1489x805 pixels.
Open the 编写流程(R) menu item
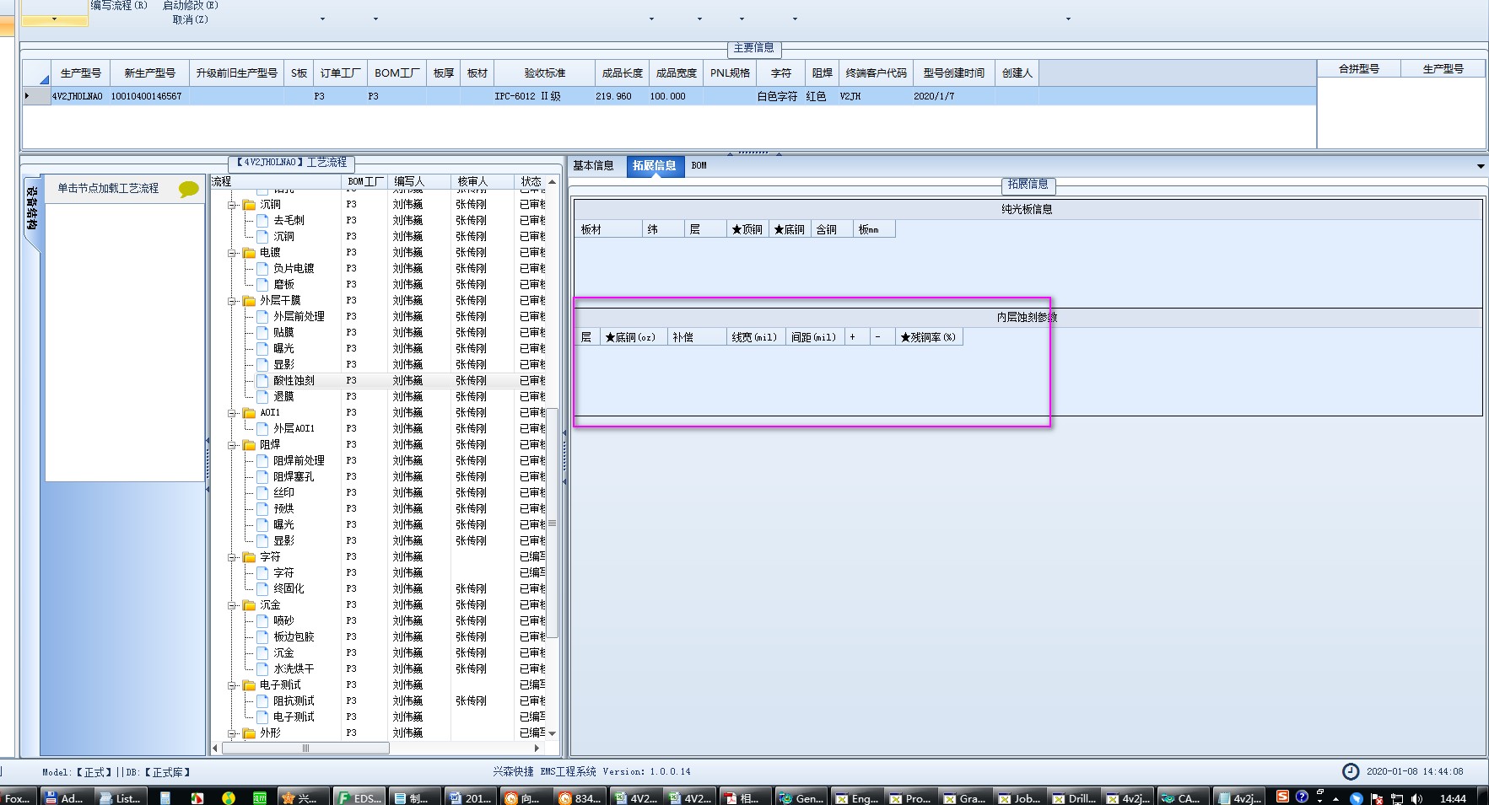[x=119, y=5]
